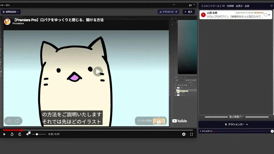Screen dimensions: 274x154
Task: Open the YouTube logo link
Action: point(179,121)
